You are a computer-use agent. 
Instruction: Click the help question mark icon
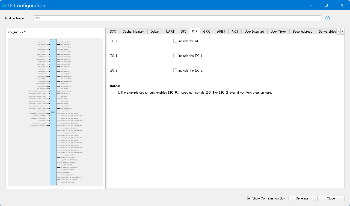pos(328,18)
